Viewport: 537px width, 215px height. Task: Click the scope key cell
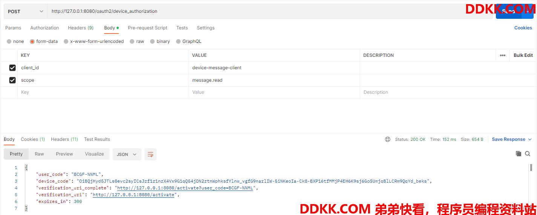(103, 80)
